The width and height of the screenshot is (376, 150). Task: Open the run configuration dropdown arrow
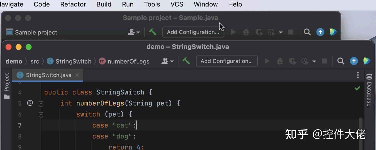point(315,61)
